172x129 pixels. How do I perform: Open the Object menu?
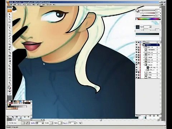click(x=19, y=5)
